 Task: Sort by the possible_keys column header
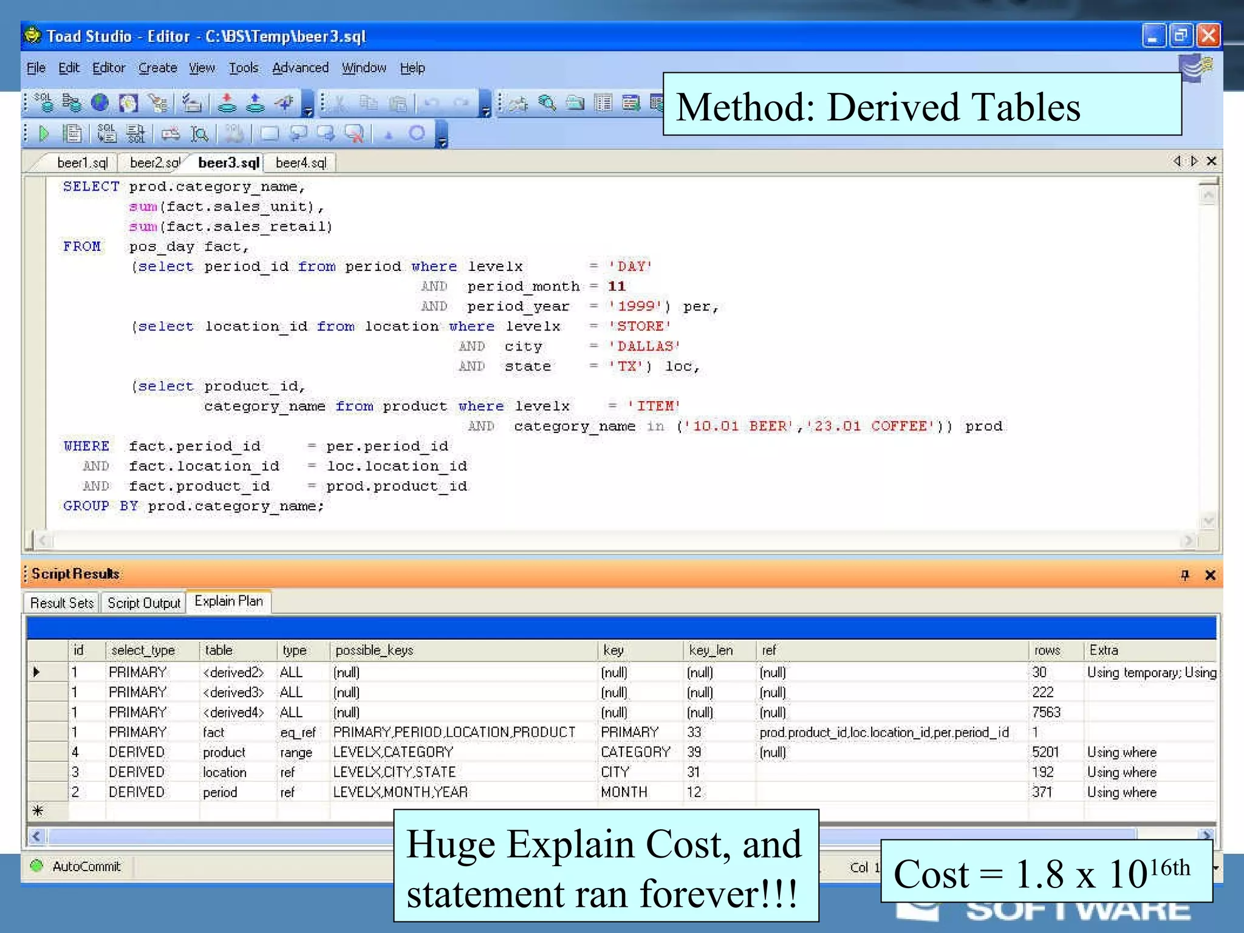coord(463,650)
